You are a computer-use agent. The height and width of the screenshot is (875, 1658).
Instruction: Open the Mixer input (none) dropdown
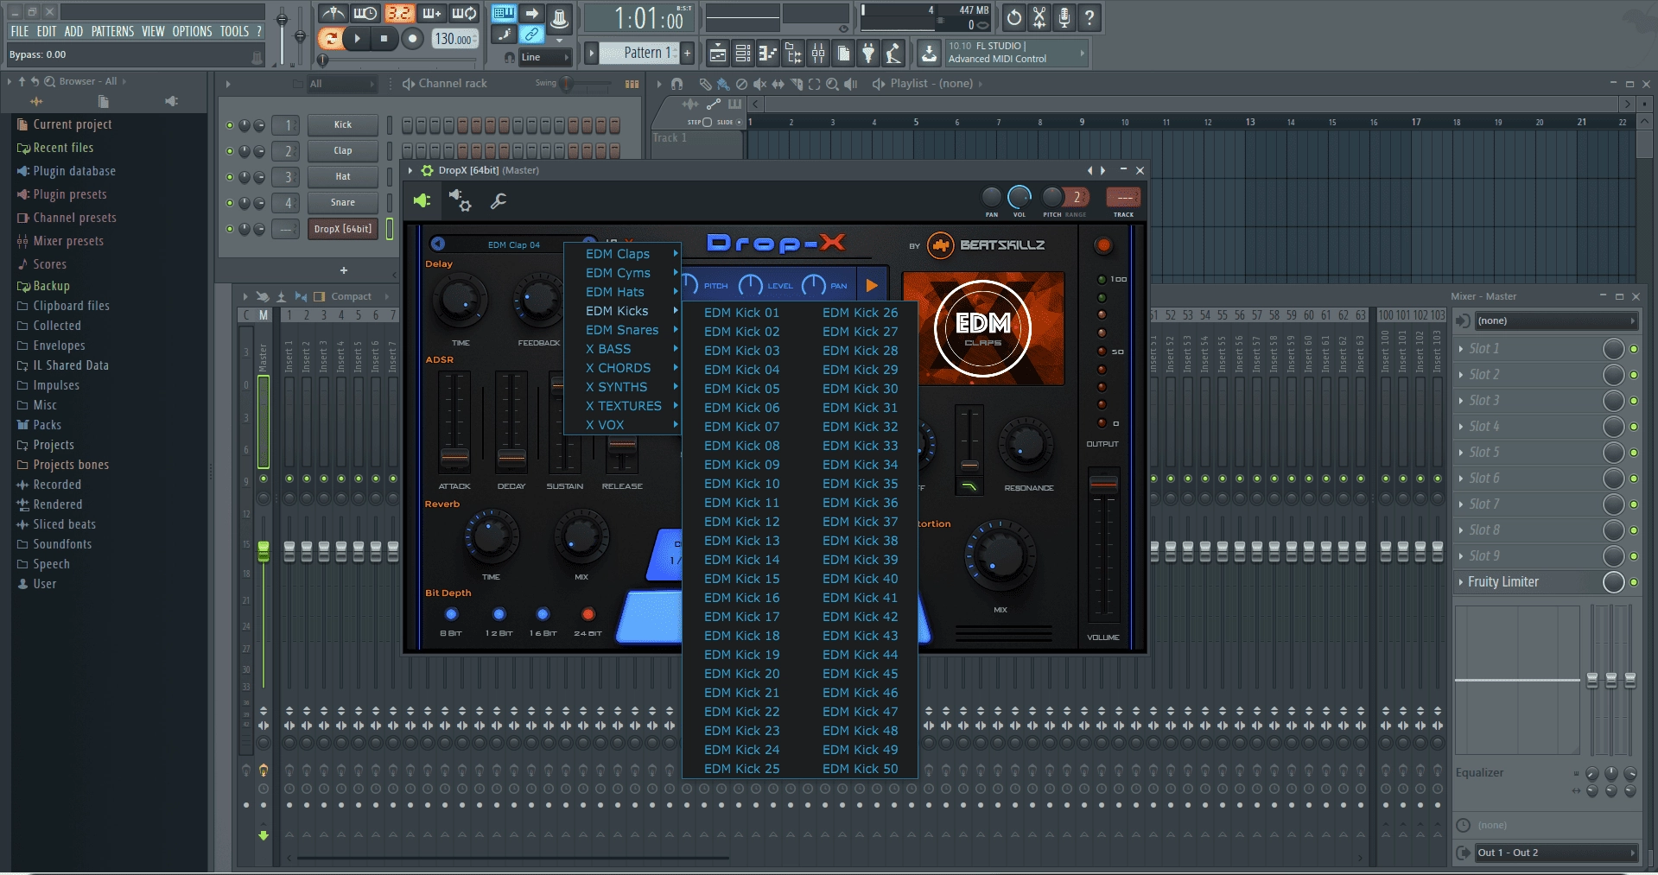pyautogui.click(x=1555, y=320)
